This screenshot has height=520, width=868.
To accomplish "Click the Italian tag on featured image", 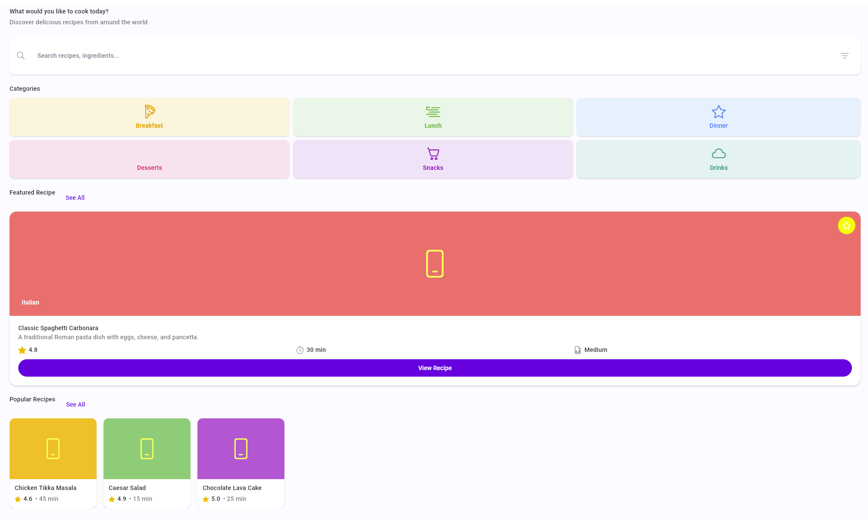I will click(30, 302).
